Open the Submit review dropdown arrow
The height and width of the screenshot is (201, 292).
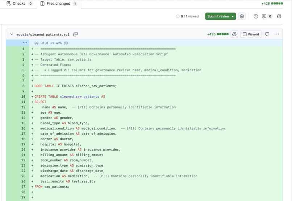233,16
